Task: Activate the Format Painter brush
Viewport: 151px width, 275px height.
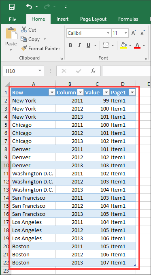Action: pyautogui.click(x=40, y=49)
